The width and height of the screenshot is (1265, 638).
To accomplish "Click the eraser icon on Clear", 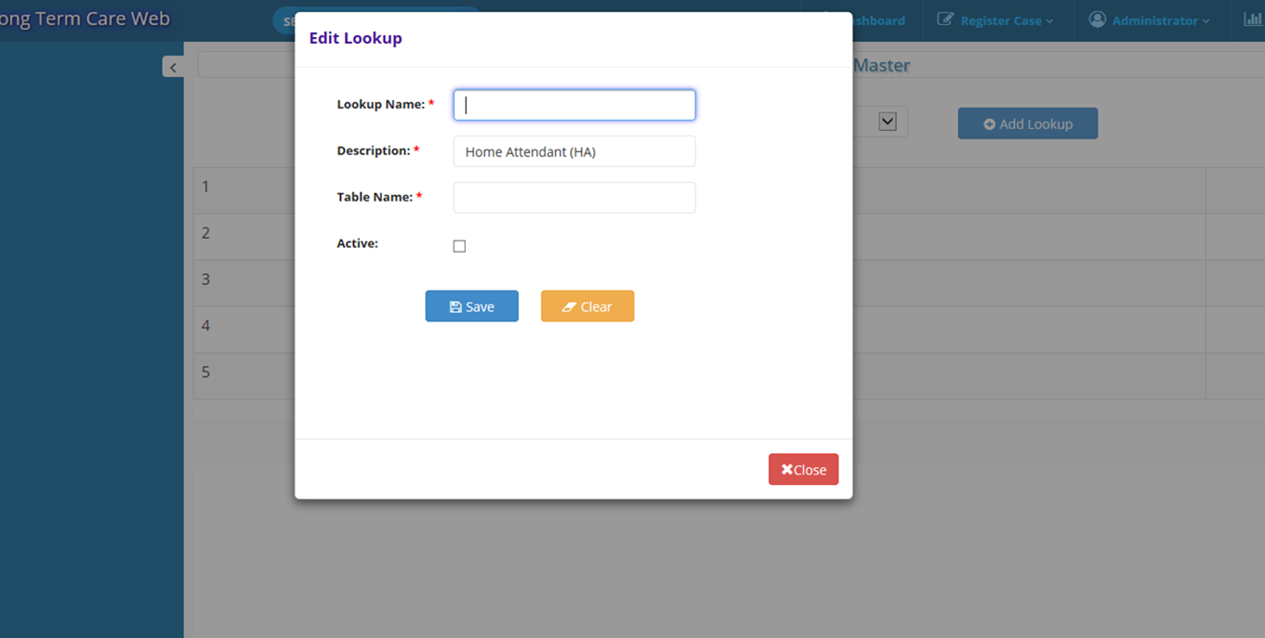I will 569,307.
